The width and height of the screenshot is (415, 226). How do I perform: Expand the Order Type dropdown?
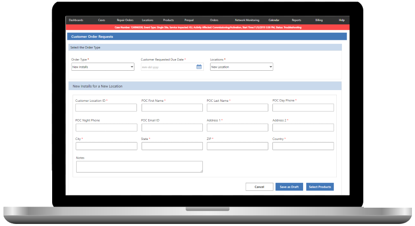coord(103,67)
